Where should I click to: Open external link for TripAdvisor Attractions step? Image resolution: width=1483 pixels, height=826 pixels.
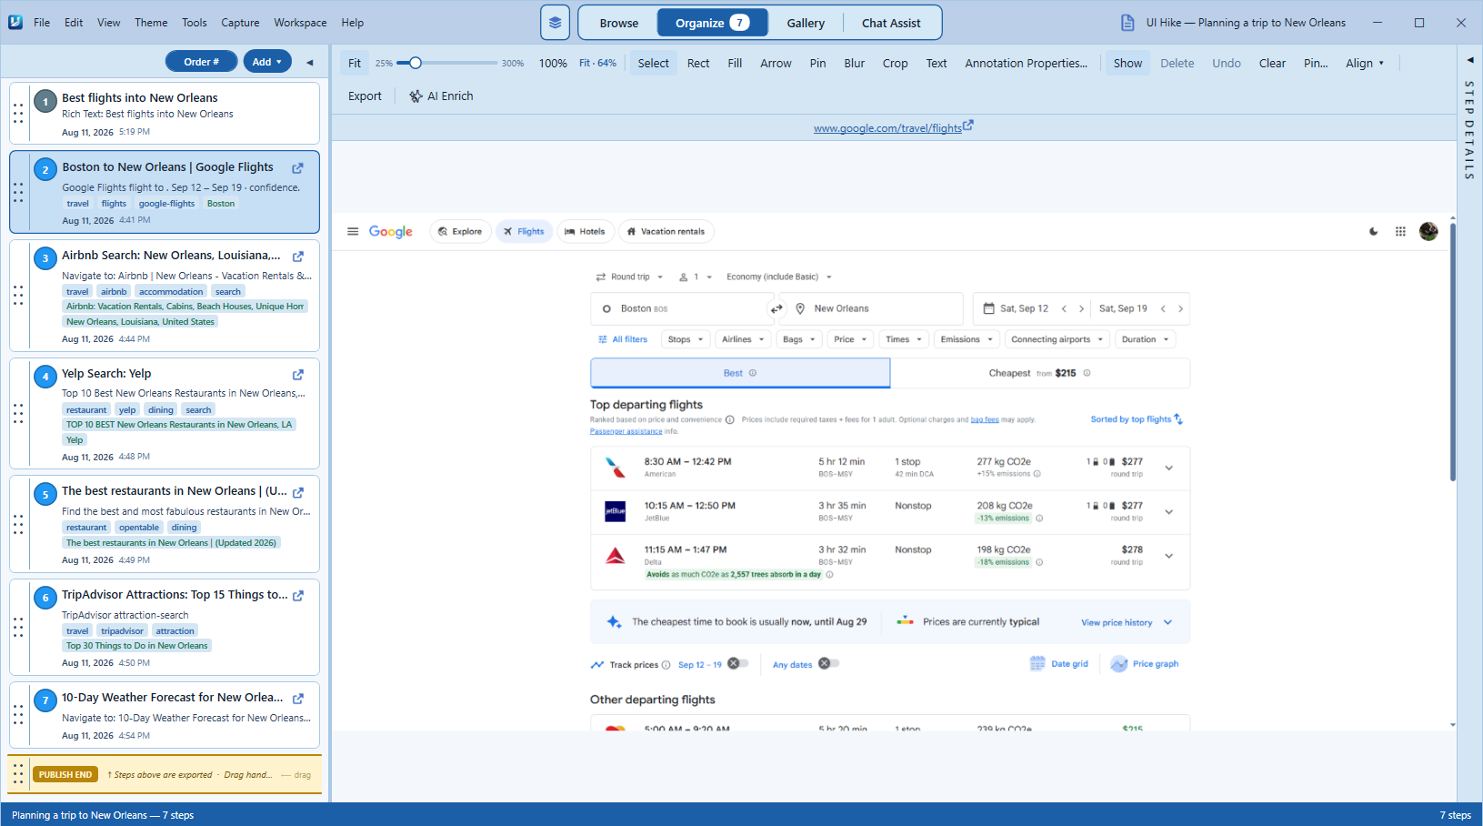[297, 596]
